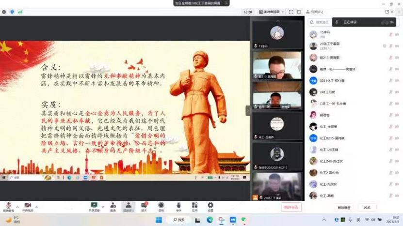Click the share screen (共享屏幕) icon
This screenshot has width=403, height=226.
coord(94,206)
